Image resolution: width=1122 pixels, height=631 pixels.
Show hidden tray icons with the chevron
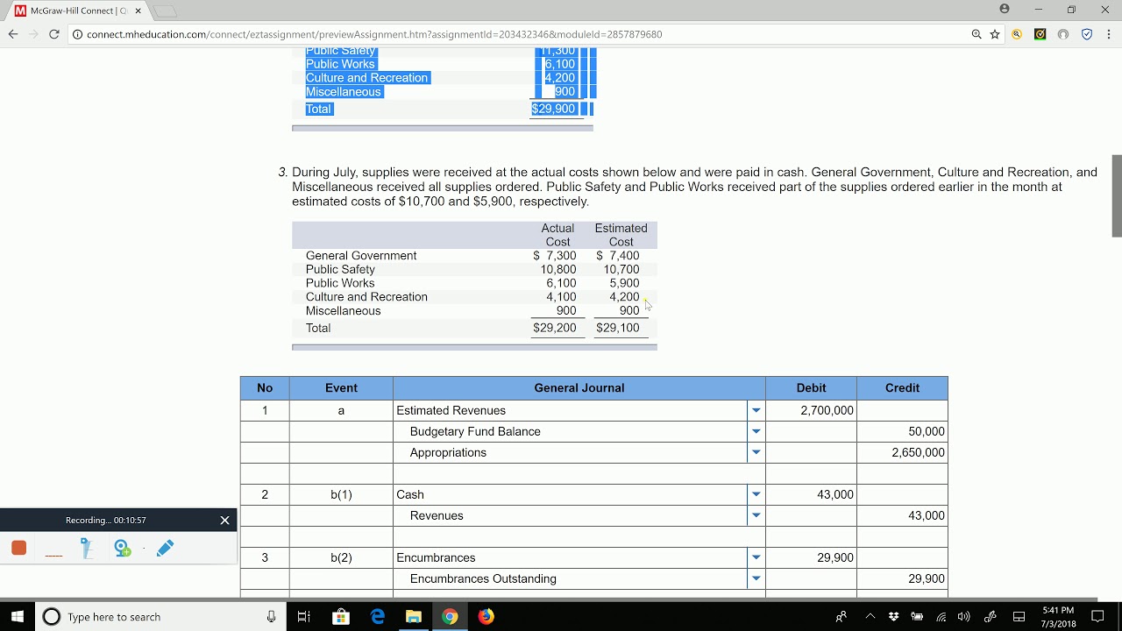click(870, 617)
